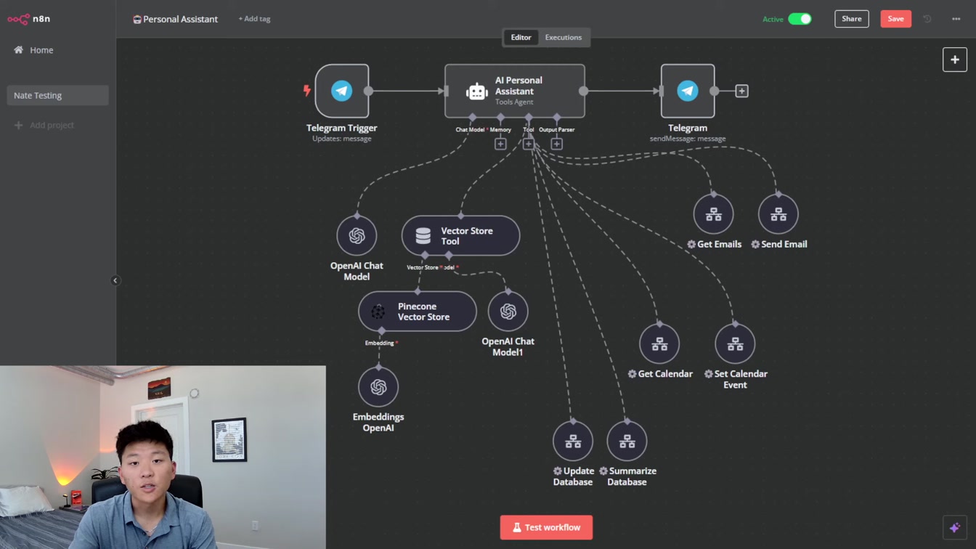
Task: Click + Add tag
Action: [254, 19]
